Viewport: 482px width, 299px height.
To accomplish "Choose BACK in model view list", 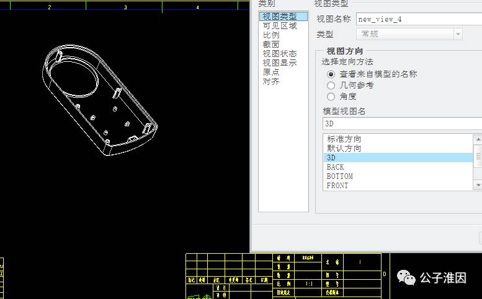I will (398, 167).
